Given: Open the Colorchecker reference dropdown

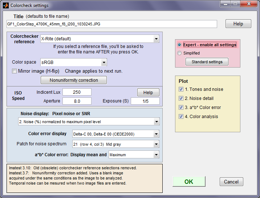Looking at the screenshot, I should click(x=100, y=39).
